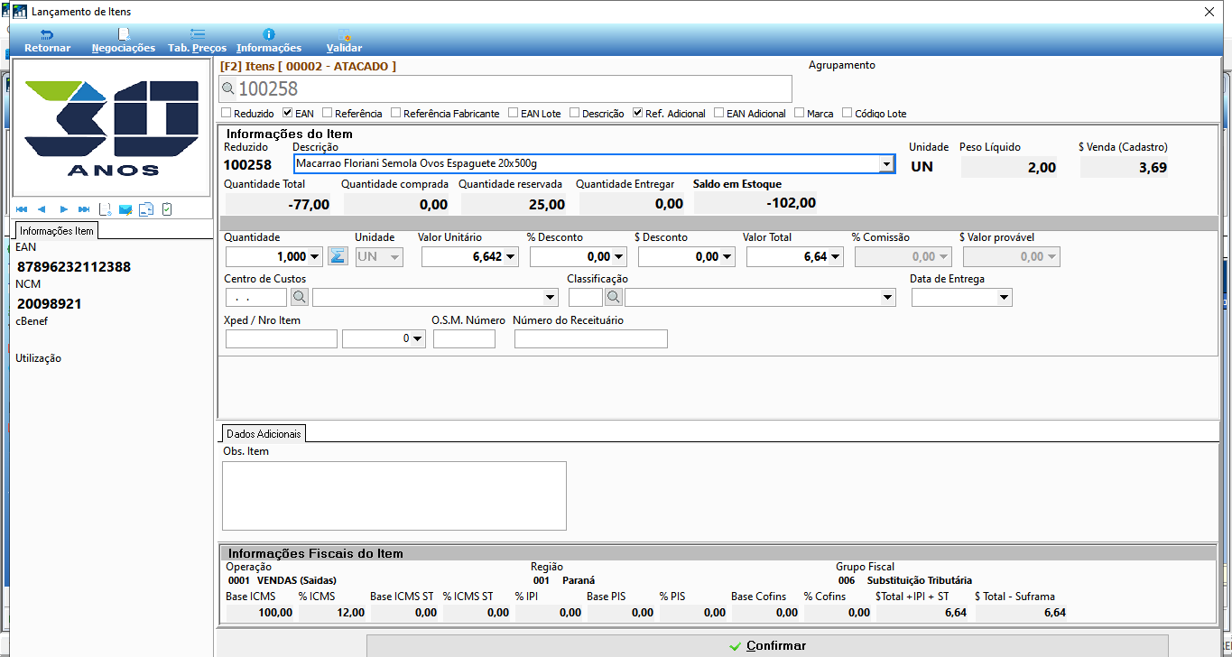1232x657 pixels.
Task: Click the clipboard checkmark icon
Action: [x=167, y=209]
